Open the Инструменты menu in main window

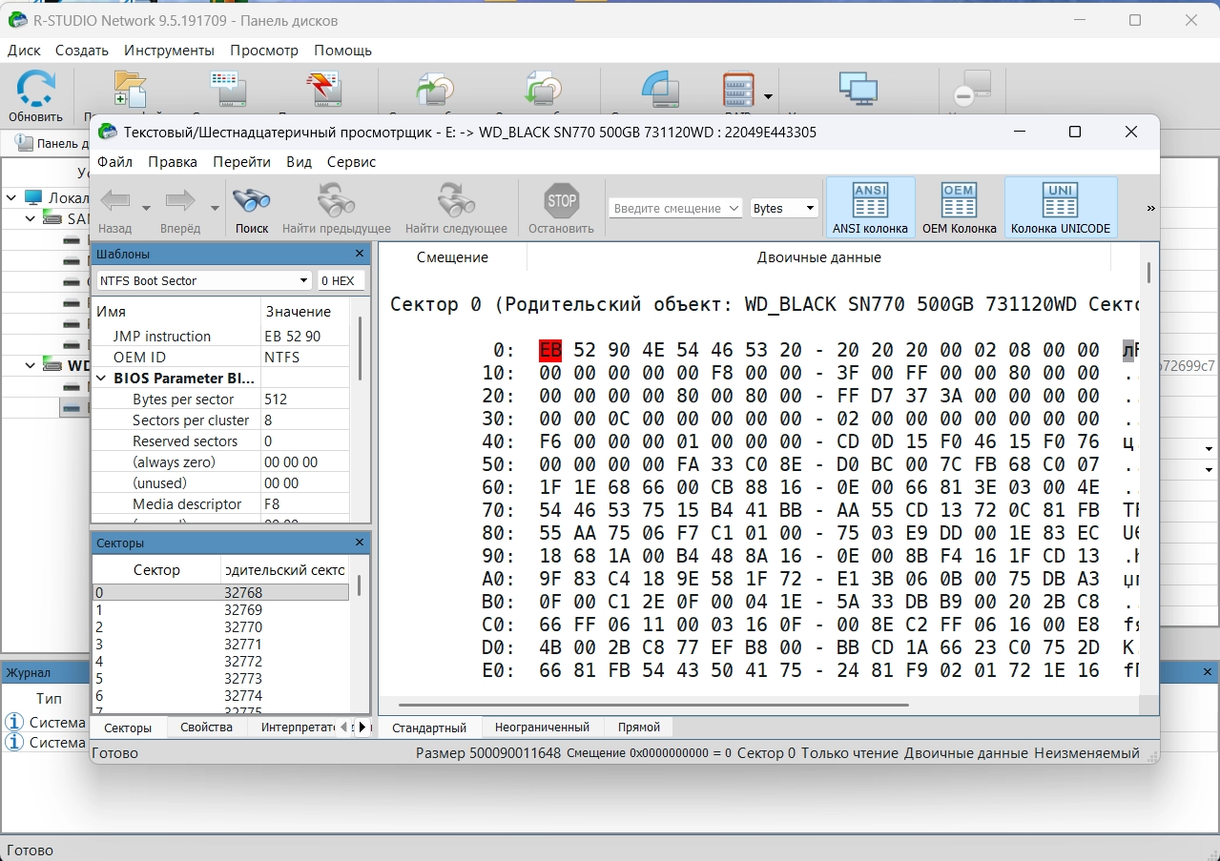coord(169,51)
